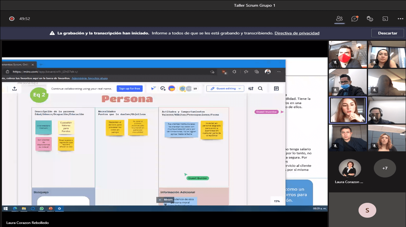Open the Teams rooms view icon

click(385, 19)
